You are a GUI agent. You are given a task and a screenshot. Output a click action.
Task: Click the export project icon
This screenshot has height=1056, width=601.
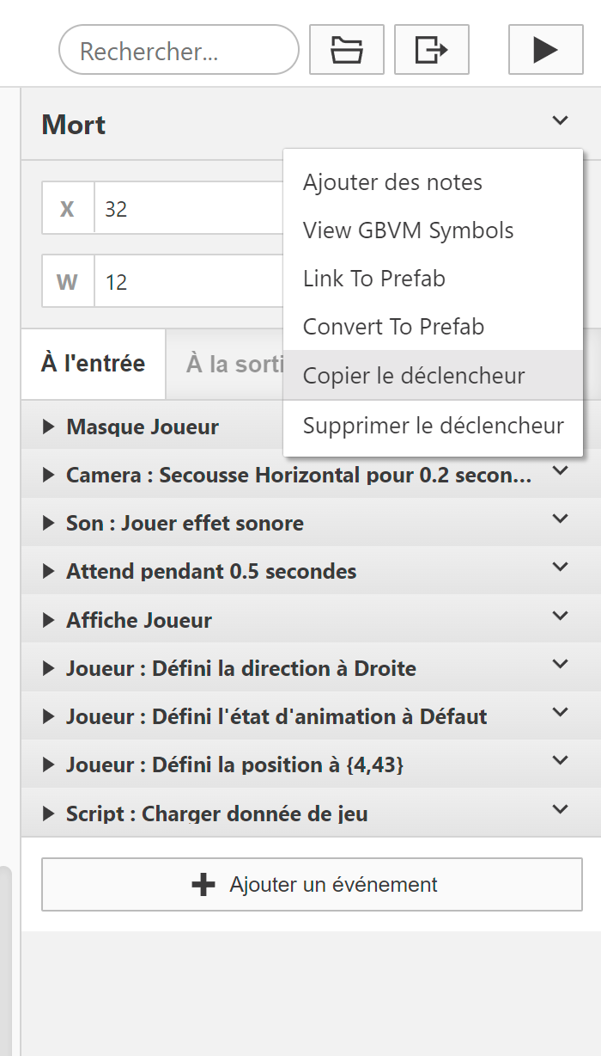click(x=431, y=50)
